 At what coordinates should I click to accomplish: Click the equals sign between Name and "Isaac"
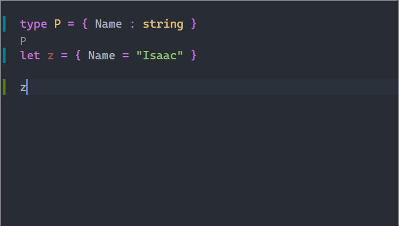(x=125, y=56)
